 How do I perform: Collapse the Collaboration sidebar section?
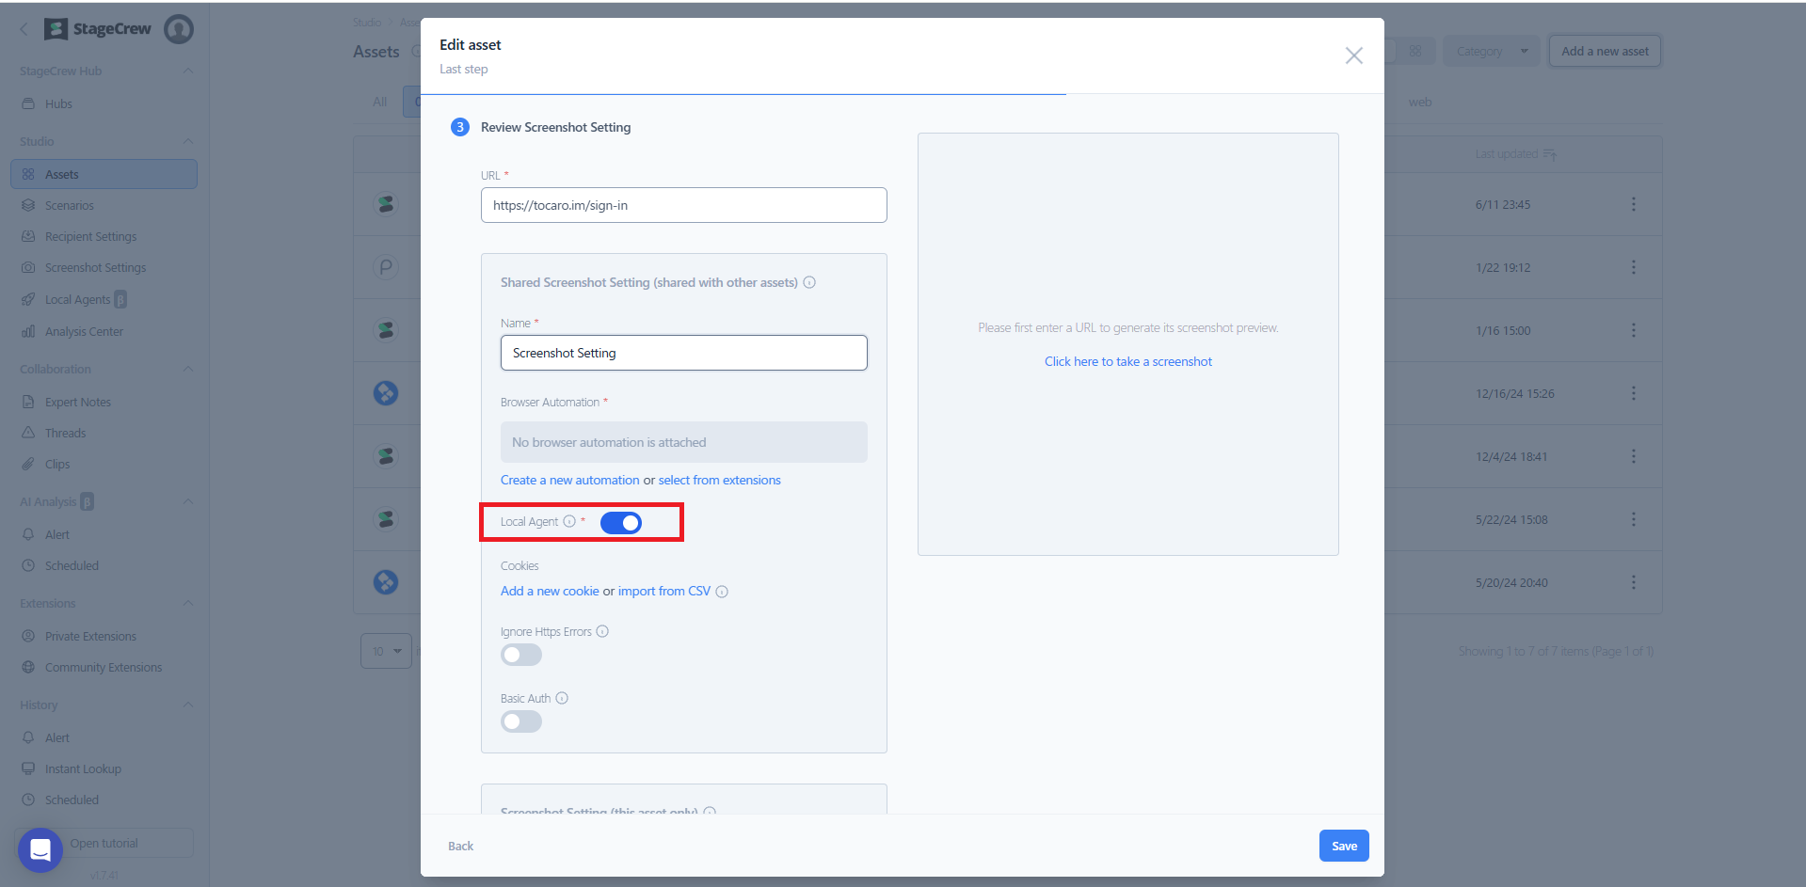coord(187,370)
